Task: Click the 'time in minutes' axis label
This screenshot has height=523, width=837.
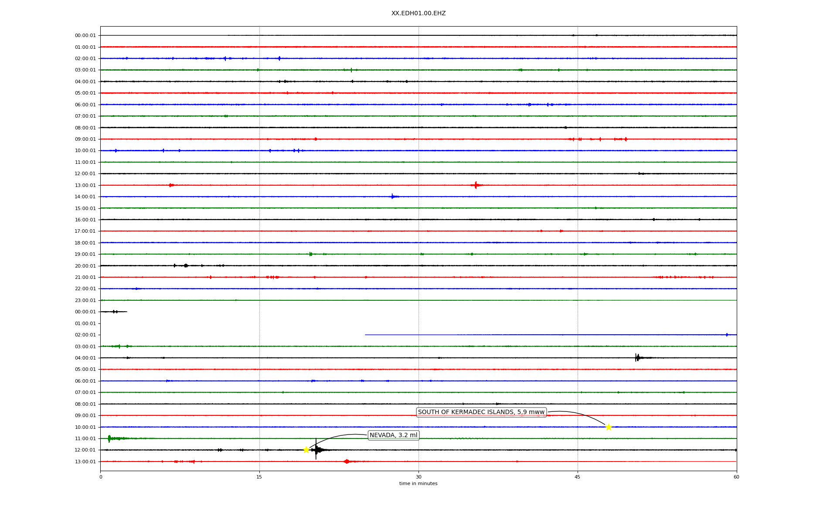Action: coord(418,484)
